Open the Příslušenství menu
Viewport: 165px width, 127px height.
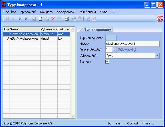pos(87,12)
